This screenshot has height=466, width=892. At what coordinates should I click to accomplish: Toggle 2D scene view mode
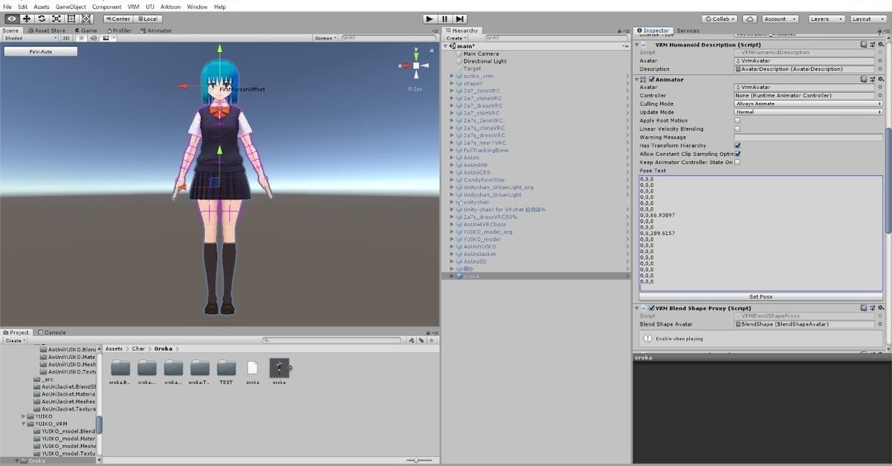65,37
